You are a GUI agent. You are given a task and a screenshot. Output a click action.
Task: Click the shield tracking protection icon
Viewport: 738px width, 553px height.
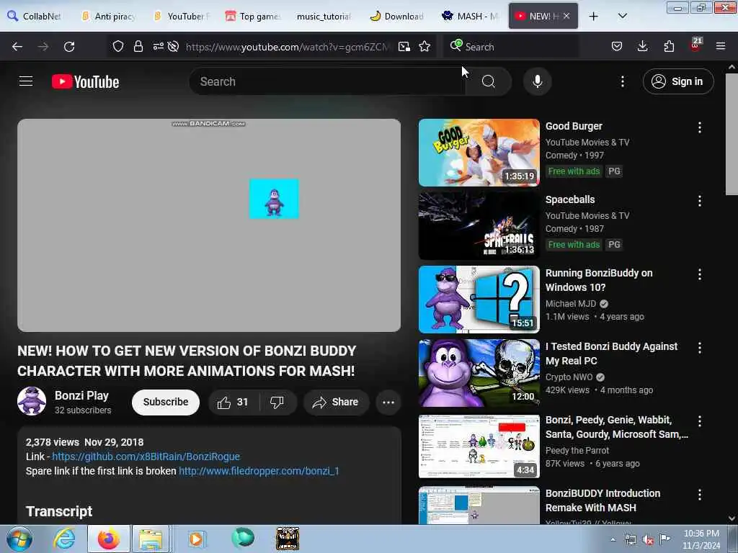(118, 46)
